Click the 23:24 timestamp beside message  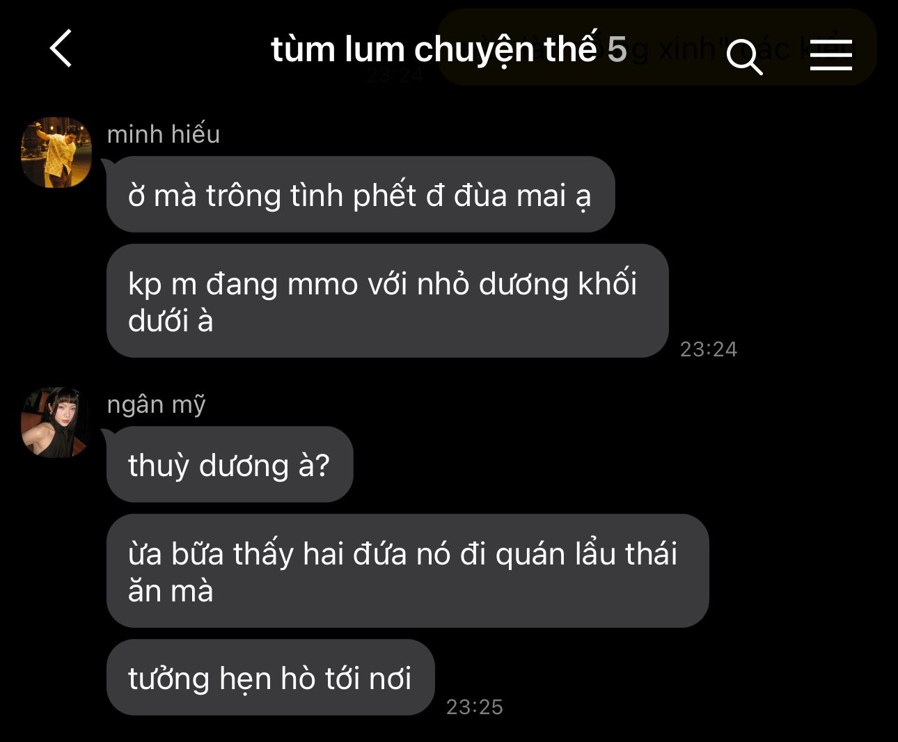pyautogui.click(x=708, y=349)
